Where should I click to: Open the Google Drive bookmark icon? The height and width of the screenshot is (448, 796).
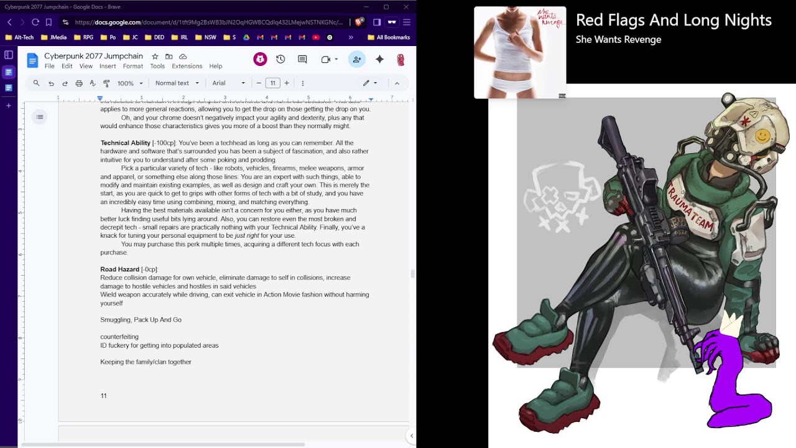[246, 37]
